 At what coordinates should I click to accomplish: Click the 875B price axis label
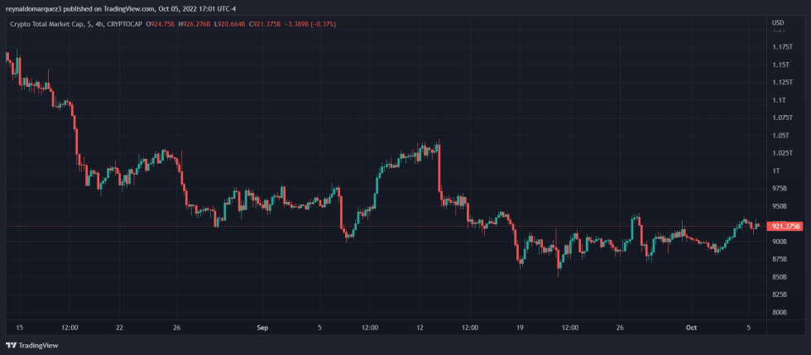[x=780, y=259]
